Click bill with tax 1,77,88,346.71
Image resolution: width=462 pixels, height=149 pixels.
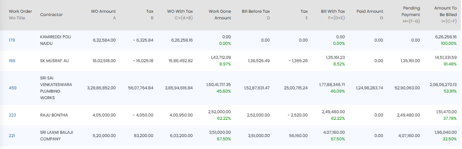(x=332, y=84)
